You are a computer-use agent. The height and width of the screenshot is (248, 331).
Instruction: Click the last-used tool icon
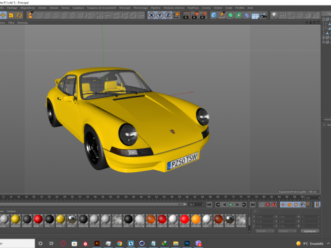30,15
